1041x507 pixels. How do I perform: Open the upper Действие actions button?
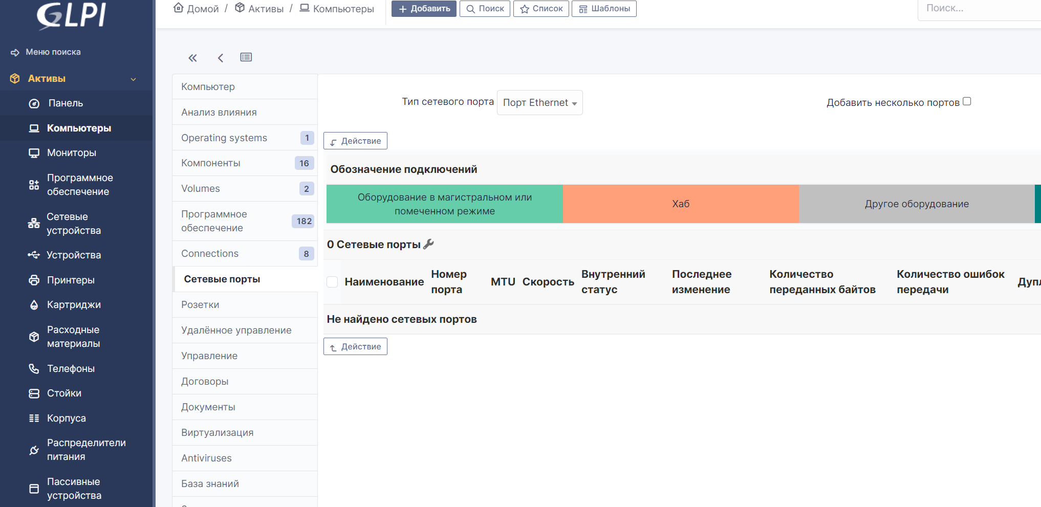(355, 141)
